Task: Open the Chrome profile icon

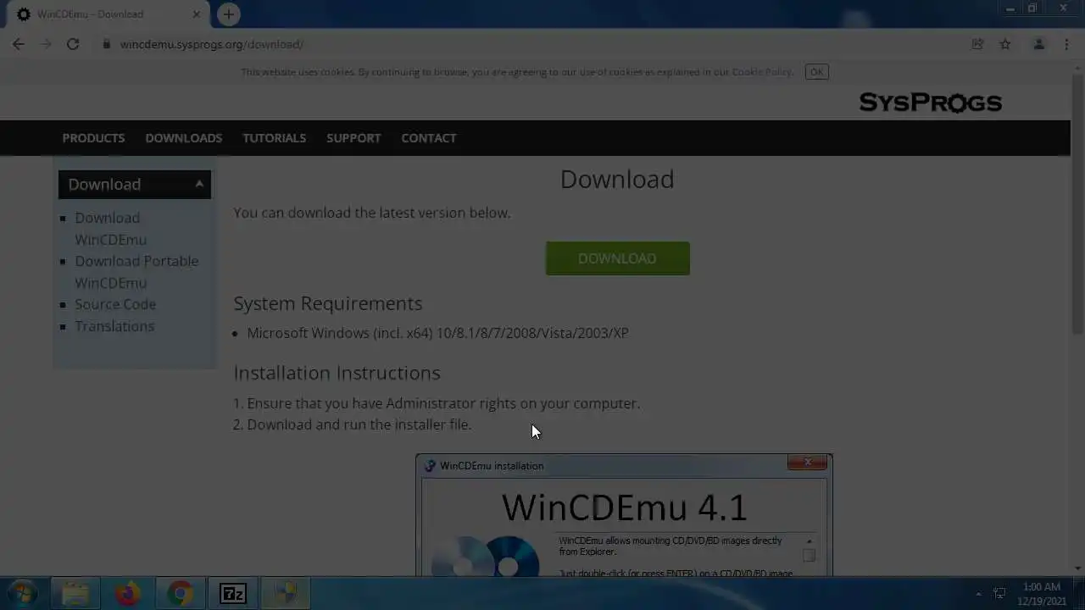Action: (1038, 44)
